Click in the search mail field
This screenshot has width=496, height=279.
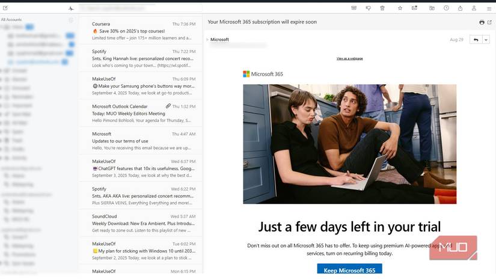139,8
